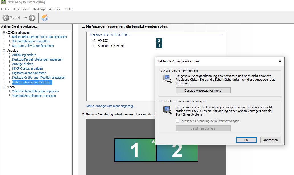The height and width of the screenshot is (175, 294).
Task: Select monitor 2 thumbnail in the arrangement area
Action: click(x=177, y=153)
